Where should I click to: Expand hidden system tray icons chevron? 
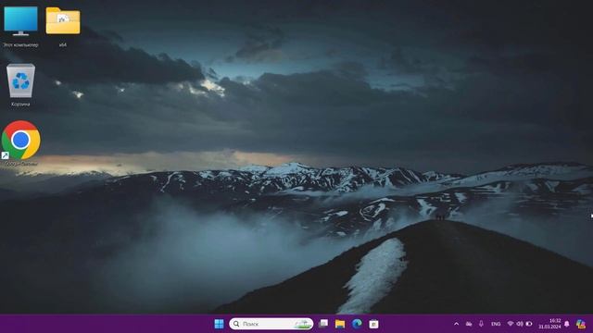point(457,324)
